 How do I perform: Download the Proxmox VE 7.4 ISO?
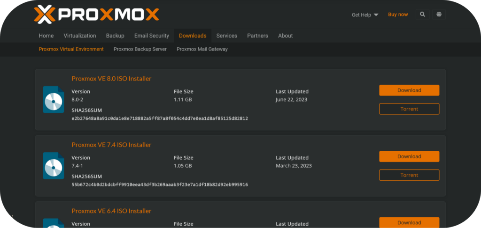click(x=409, y=156)
